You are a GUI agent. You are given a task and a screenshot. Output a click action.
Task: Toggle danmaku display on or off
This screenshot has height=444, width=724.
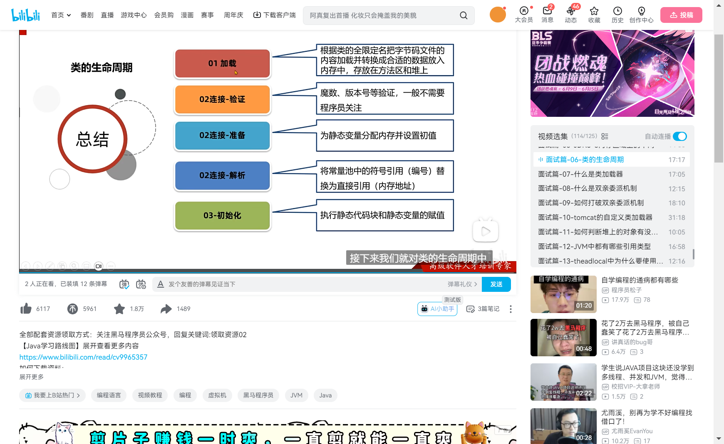pyautogui.click(x=124, y=284)
